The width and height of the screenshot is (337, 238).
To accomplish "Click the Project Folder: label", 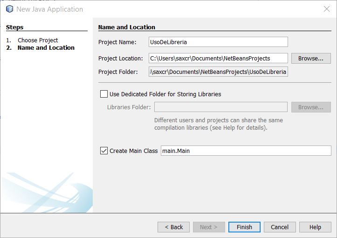I will [x=118, y=72].
